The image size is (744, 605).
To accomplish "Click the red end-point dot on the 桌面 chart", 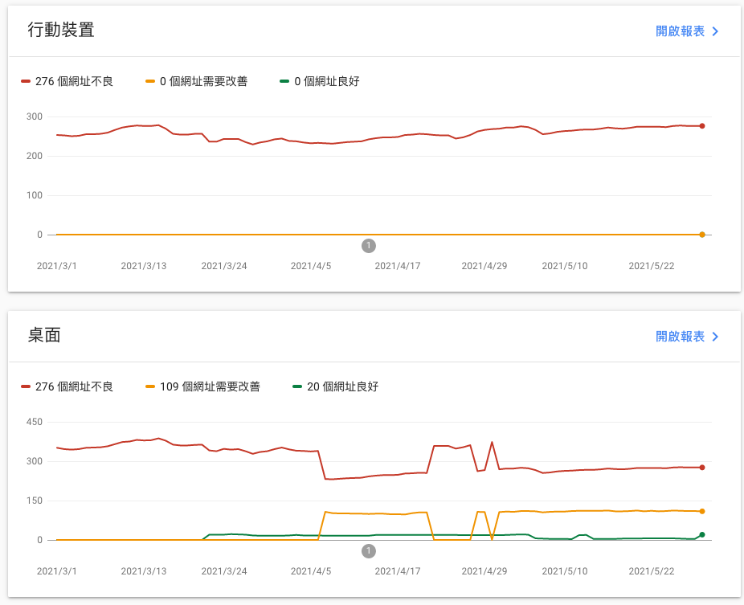I will [702, 468].
